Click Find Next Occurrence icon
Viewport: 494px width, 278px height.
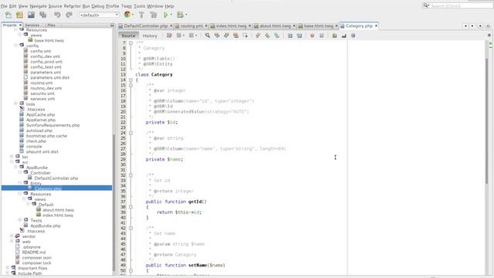coord(226,36)
